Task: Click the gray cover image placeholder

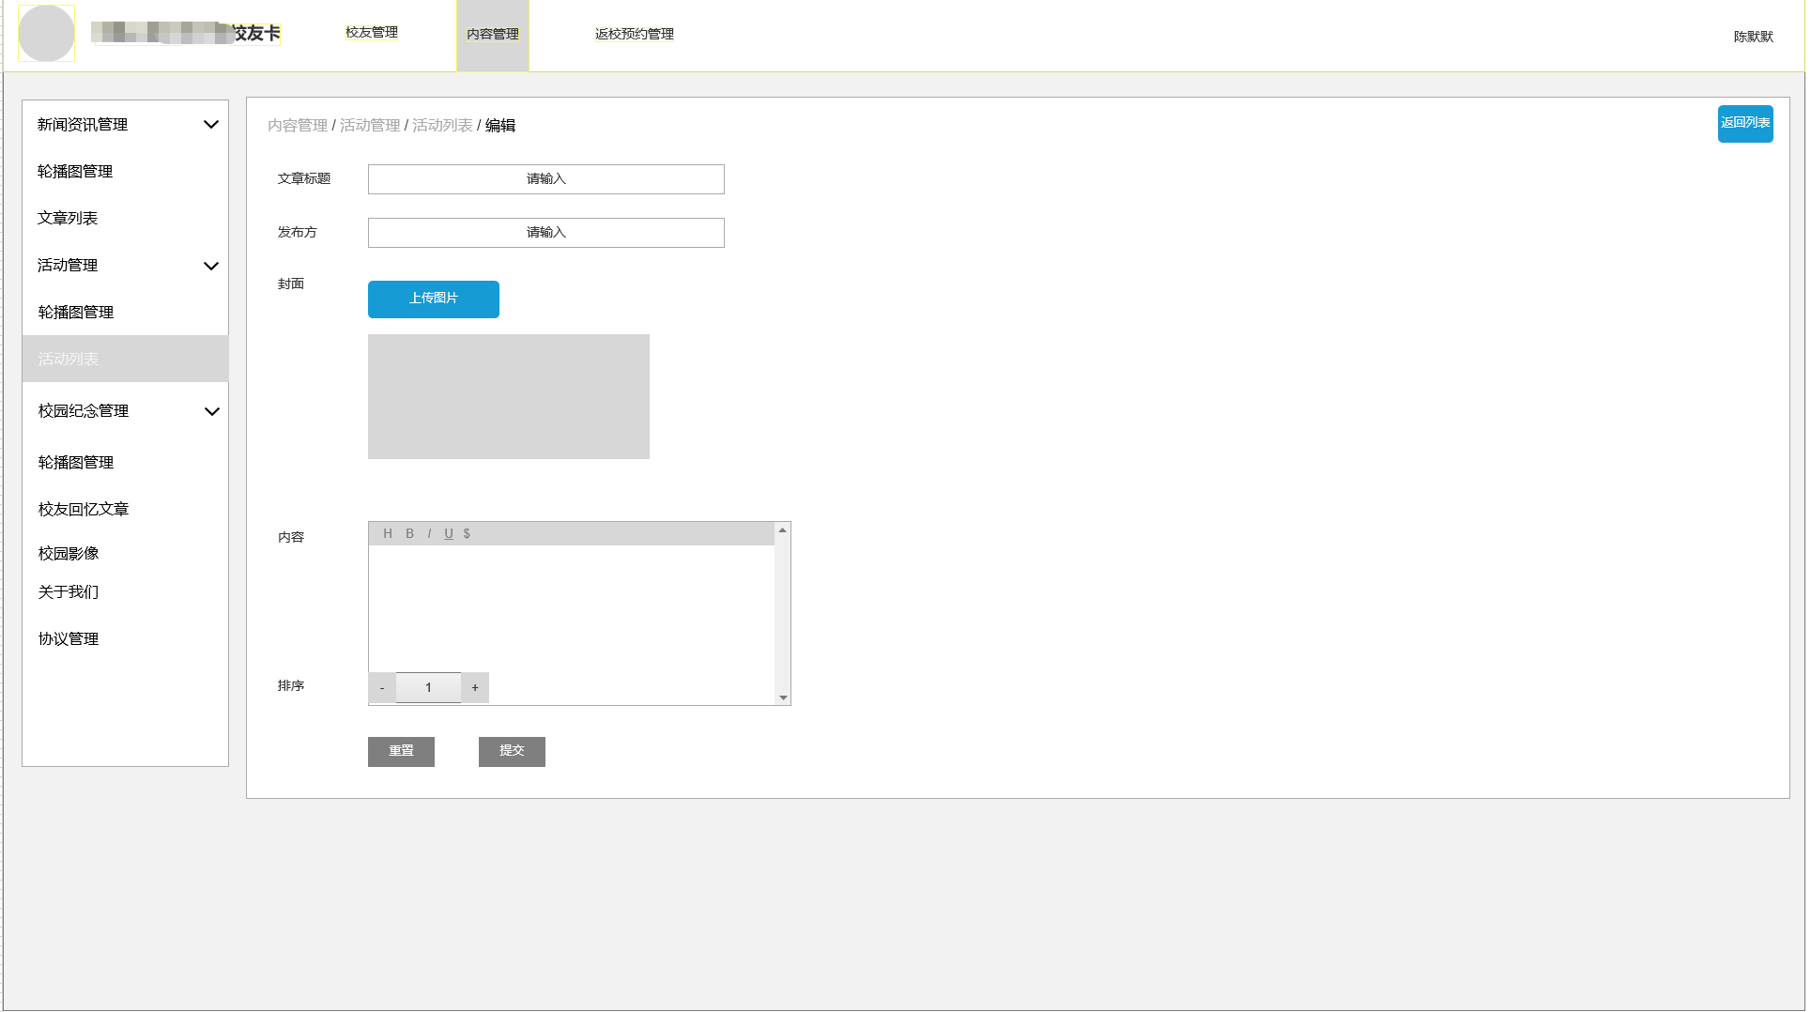Action: click(x=509, y=396)
